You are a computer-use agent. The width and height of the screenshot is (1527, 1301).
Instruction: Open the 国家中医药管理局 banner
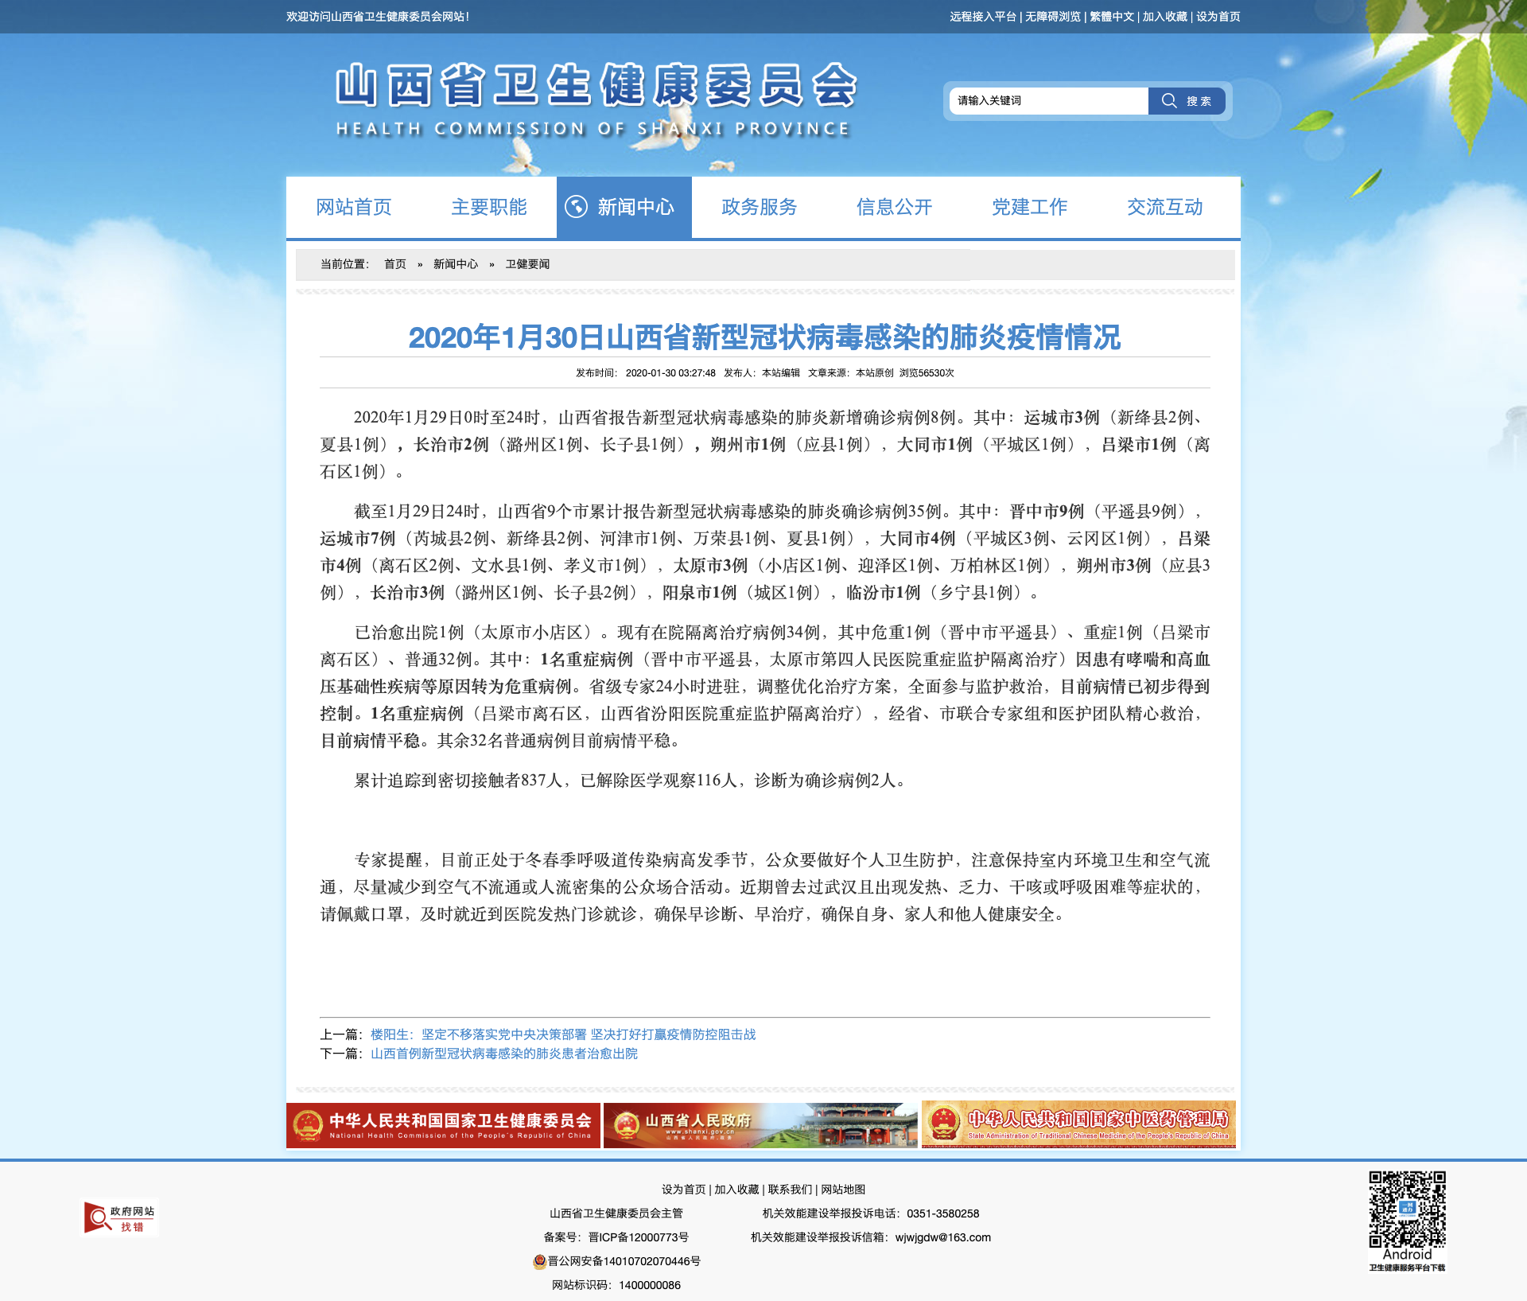1078,1125
